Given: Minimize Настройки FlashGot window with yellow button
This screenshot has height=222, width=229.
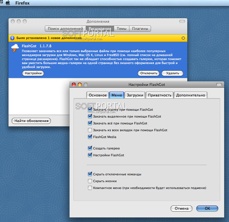Looking at the screenshot, I should (80, 85).
